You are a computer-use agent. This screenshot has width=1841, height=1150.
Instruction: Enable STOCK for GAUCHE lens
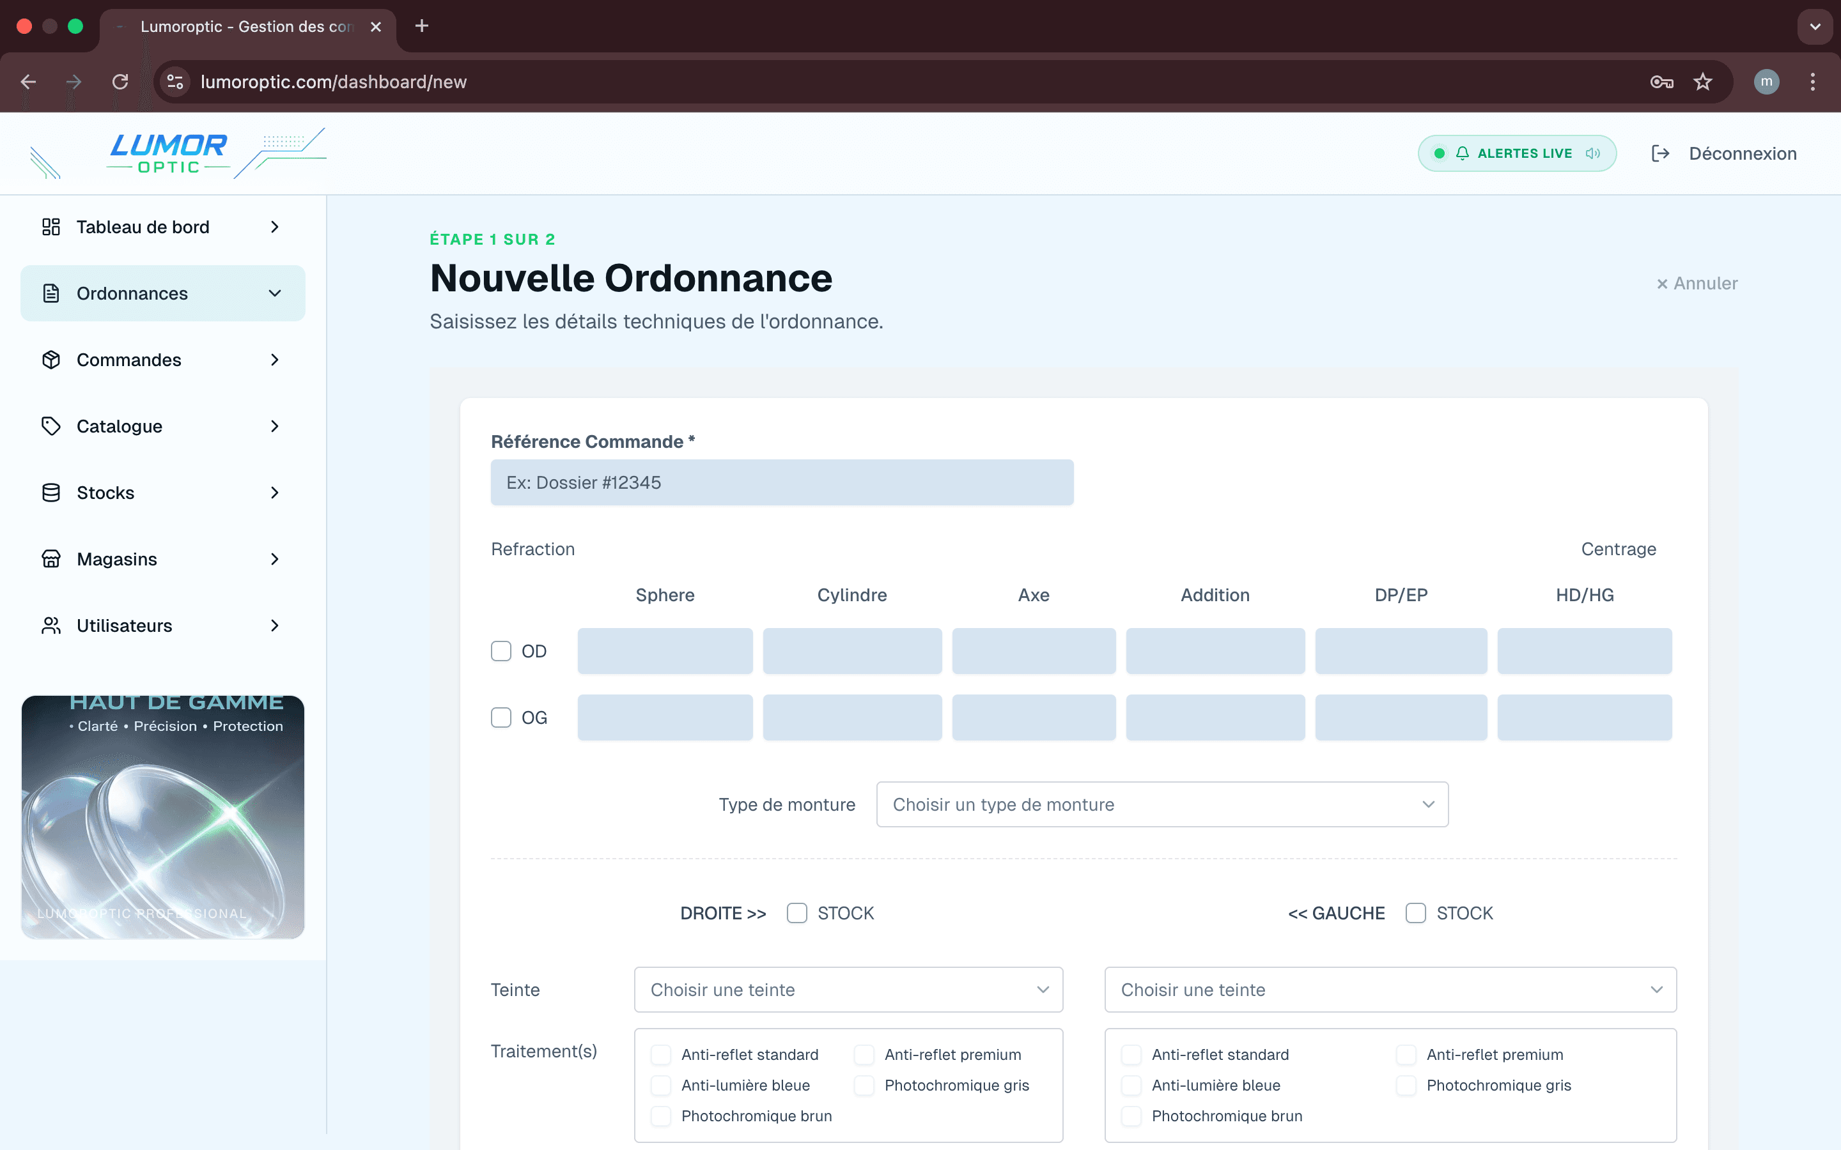pyautogui.click(x=1416, y=913)
